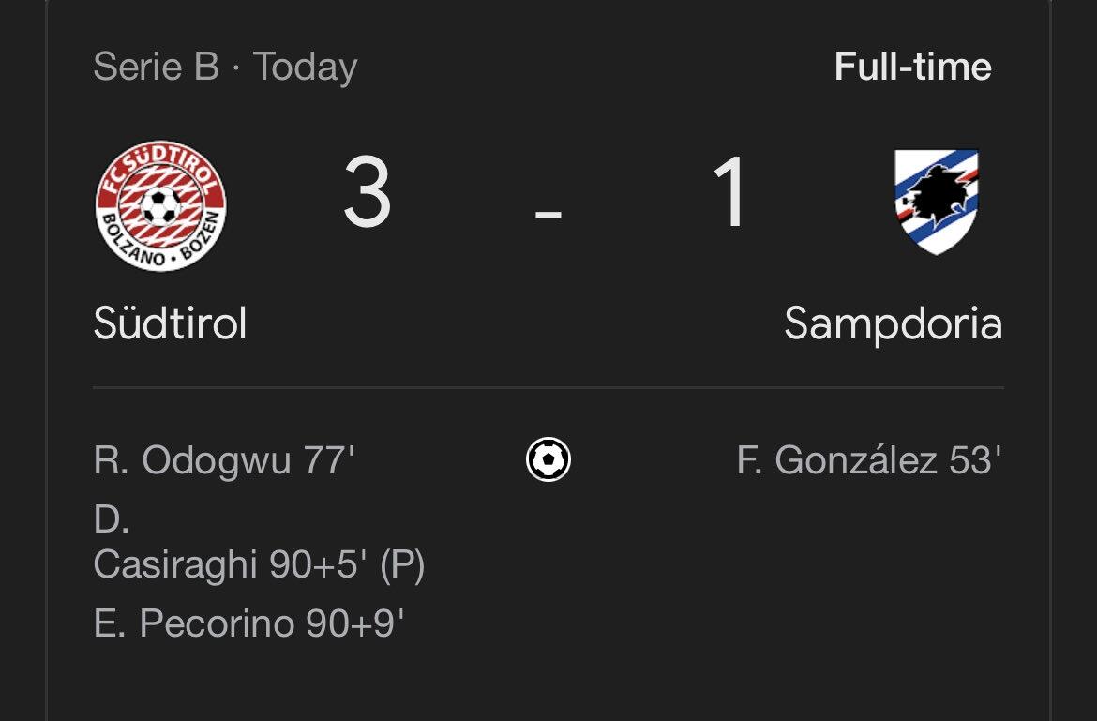Open the Sampdoria team name
Viewport: 1097px width, 721px height.
tap(893, 324)
